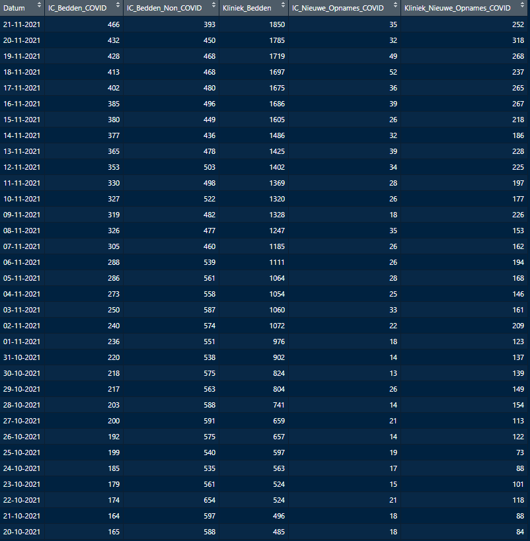This screenshot has width=530, height=541.
Task: Click the date cell 02-11-2021
Action: click(x=22, y=326)
